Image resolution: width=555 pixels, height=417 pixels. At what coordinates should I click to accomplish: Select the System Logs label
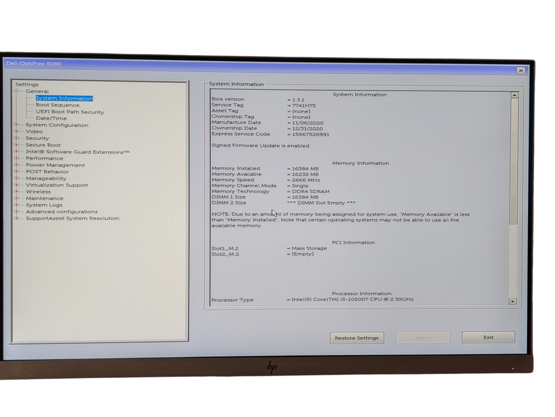coord(44,205)
